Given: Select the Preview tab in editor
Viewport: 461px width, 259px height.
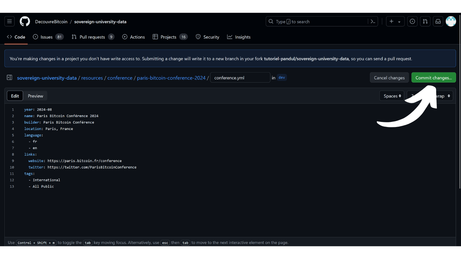Looking at the screenshot, I should pos(36,96).
